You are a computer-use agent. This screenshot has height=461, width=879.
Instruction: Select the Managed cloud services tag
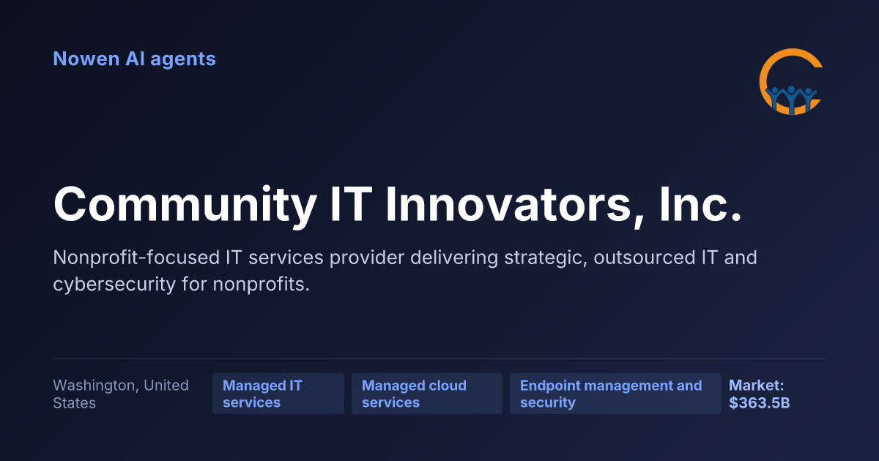point(427,394)
